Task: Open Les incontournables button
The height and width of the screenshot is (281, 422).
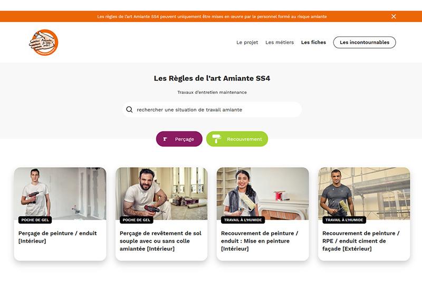Action: pos(365,42)
